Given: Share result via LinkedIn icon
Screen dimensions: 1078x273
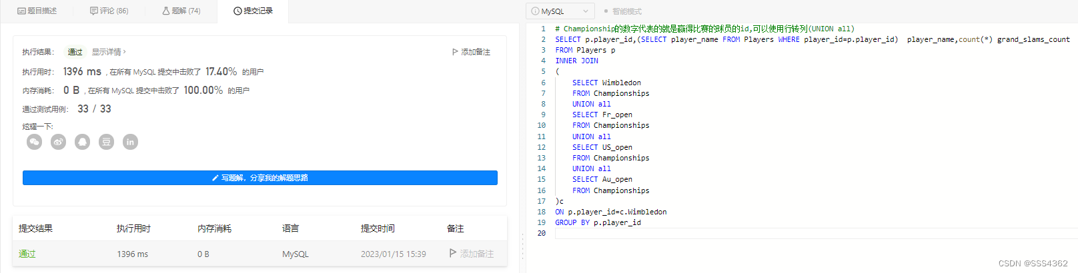Looking at the screenshot, I should tap(131, 142).
